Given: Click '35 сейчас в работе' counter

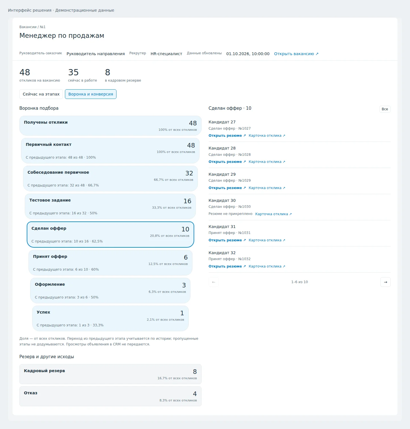Looking at the screenshot, I should [83, 75].
